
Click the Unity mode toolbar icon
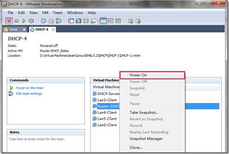pos(93,21)
